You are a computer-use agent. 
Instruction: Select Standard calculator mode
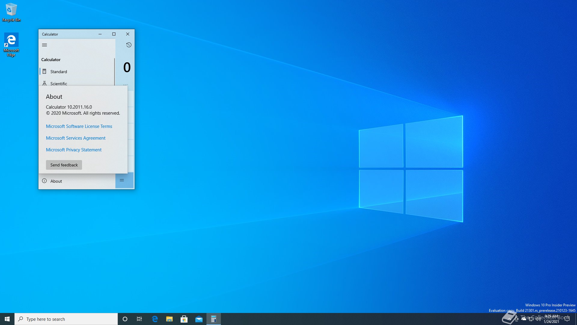[59, 72]
